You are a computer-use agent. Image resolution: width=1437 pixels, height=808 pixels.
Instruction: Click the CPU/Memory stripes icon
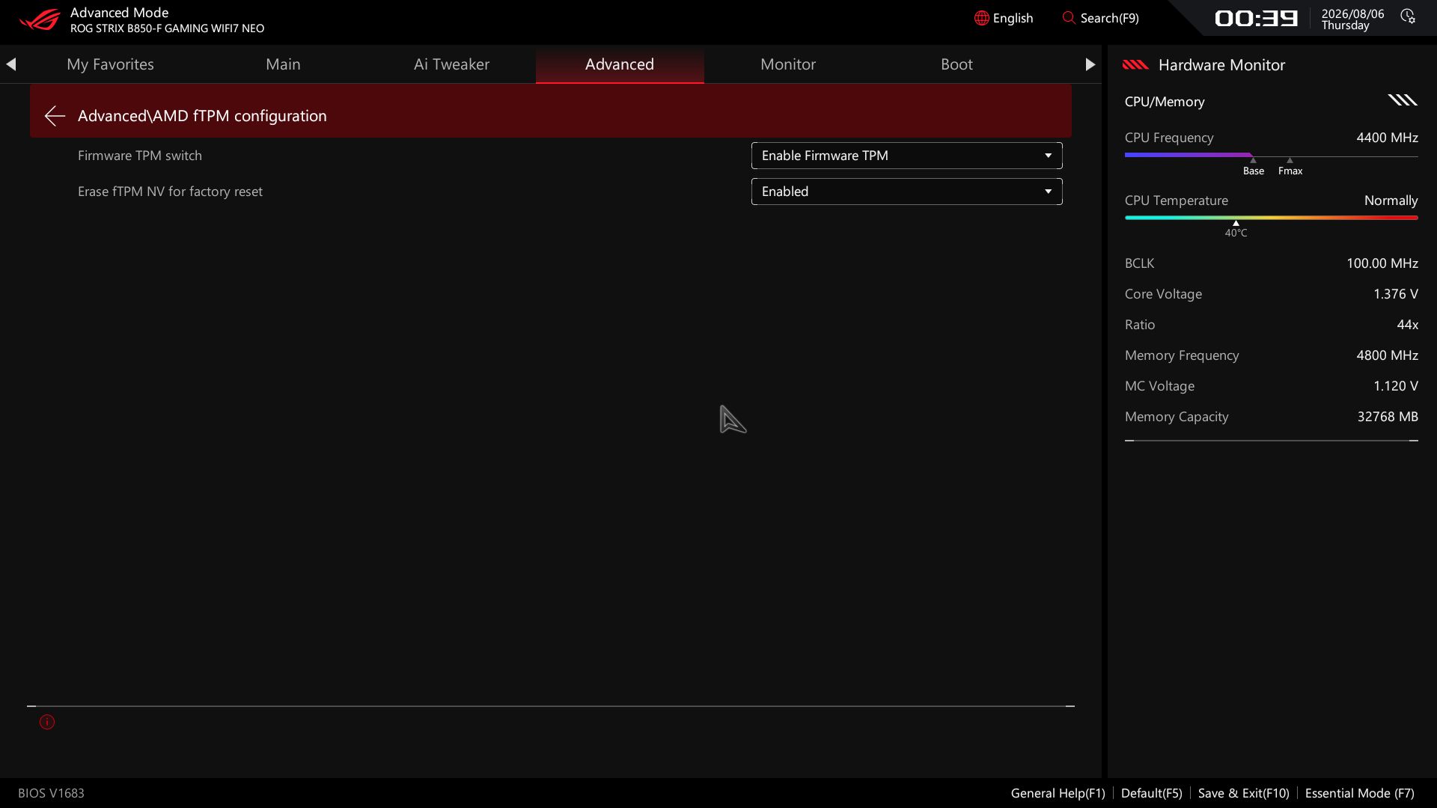coord(1403,100)
